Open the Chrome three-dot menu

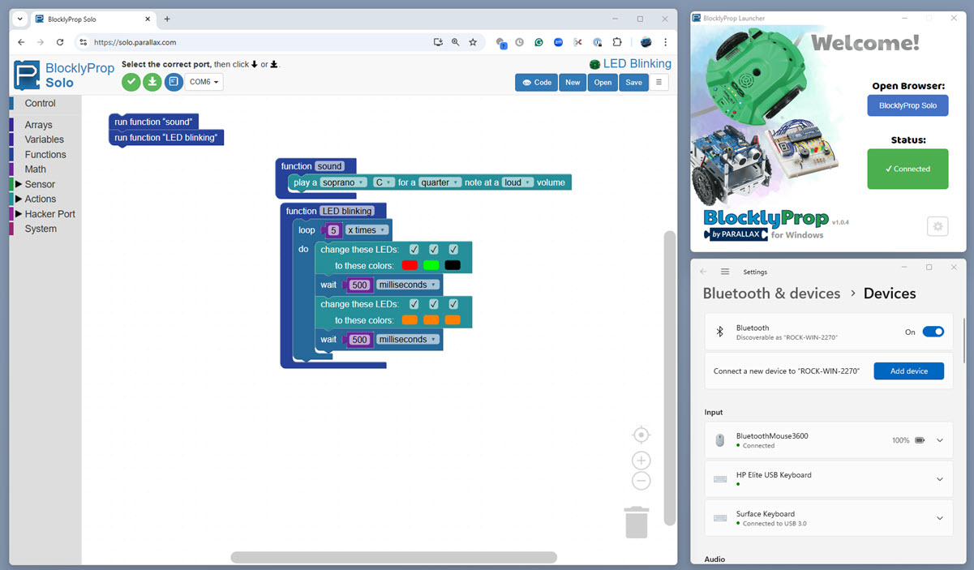[666, 42]
